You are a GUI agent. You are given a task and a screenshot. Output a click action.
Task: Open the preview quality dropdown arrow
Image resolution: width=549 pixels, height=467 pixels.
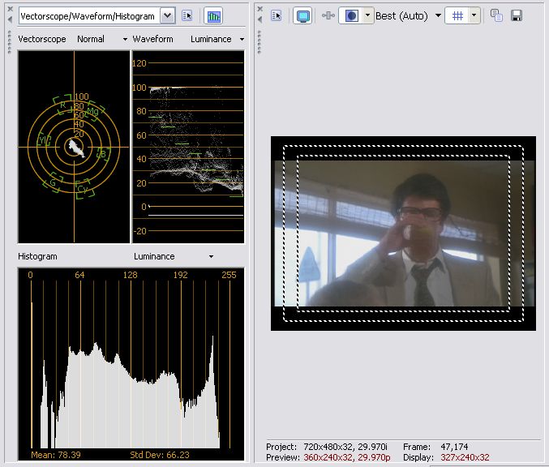pyautogui.click(x=438, y=15)
